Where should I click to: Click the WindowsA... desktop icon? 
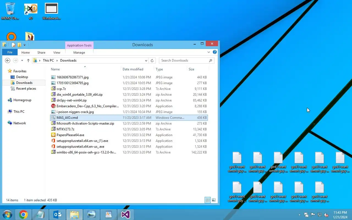(51, 11)
